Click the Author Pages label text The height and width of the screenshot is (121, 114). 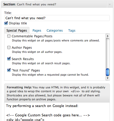tap(22, 48)
